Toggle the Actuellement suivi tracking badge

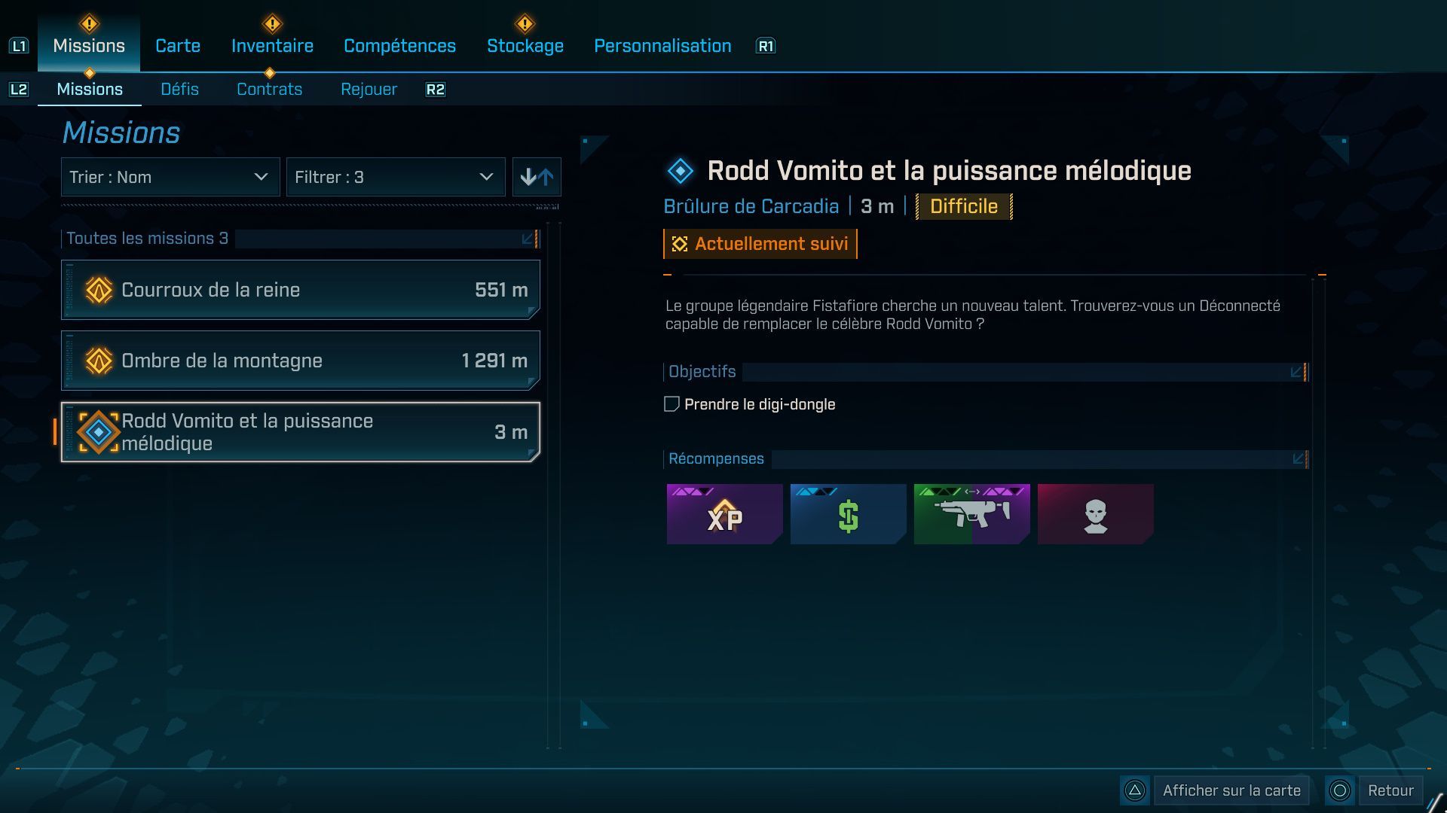760,244
